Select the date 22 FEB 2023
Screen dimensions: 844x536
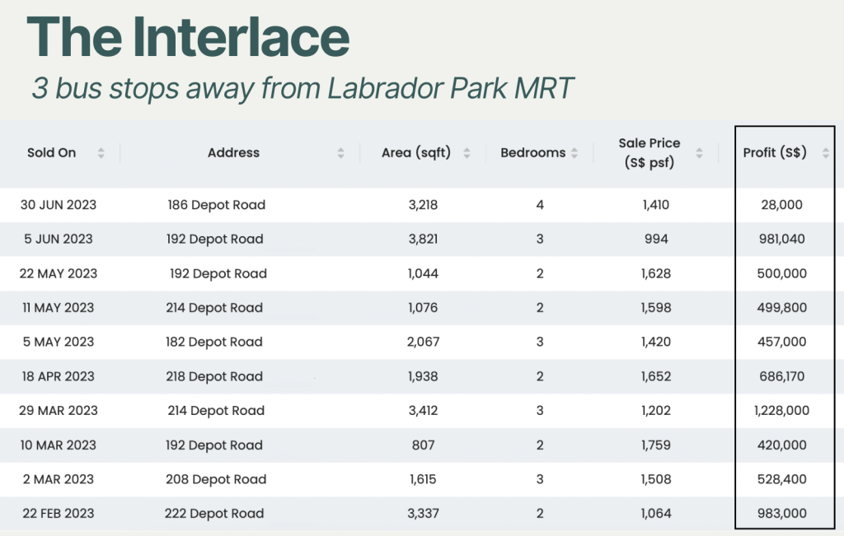(59, 514)
